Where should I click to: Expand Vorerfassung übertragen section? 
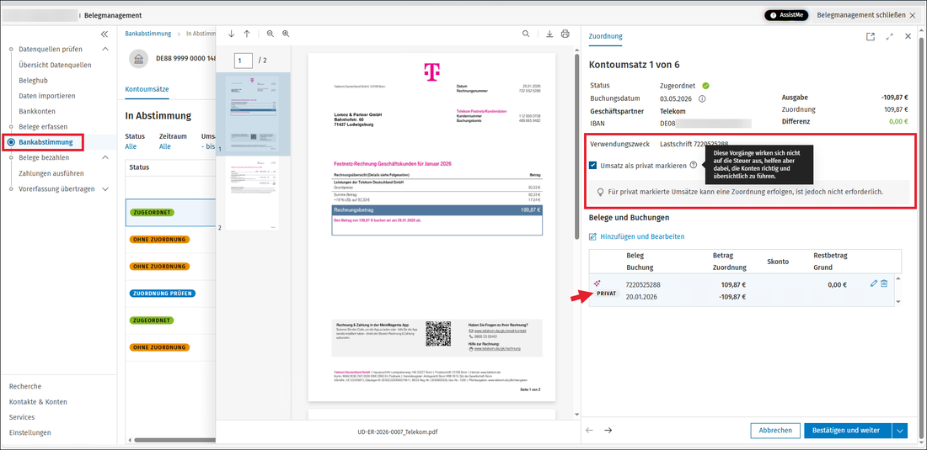click(x=105, y=188)
